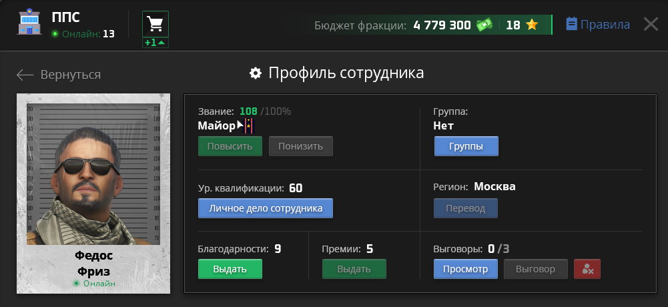Click the green money banknote icon
Image resolution: width=668 pixels, height=307 pixels.
(484, 25)
